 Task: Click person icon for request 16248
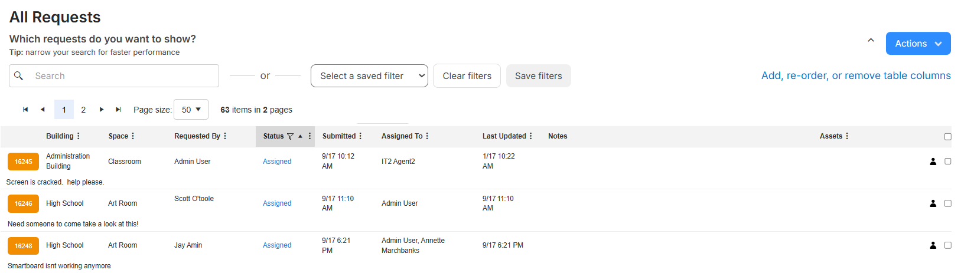pos(933,245)
